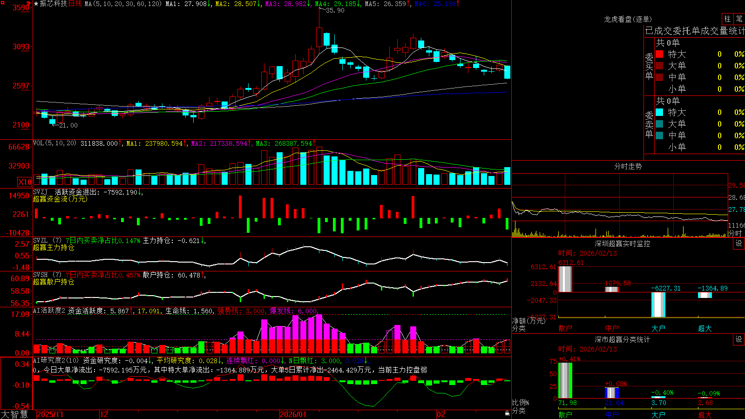Open 设 settings for 深圳超赢实时监控
Screen dimensions: 745x419
click(x=739, y=243)
